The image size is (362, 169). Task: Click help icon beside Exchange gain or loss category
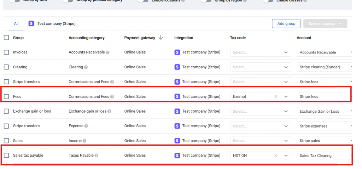(x=109, y=111)
